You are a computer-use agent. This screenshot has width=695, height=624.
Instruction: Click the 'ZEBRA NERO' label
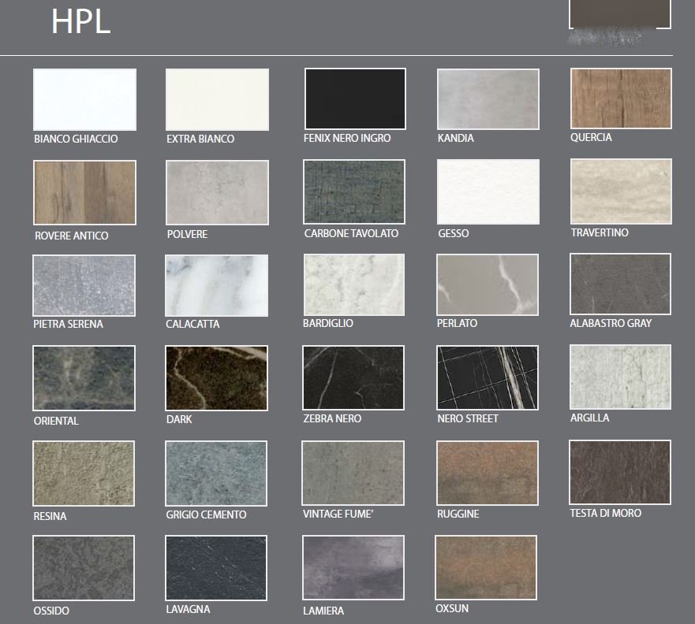[x=332, y=418]
